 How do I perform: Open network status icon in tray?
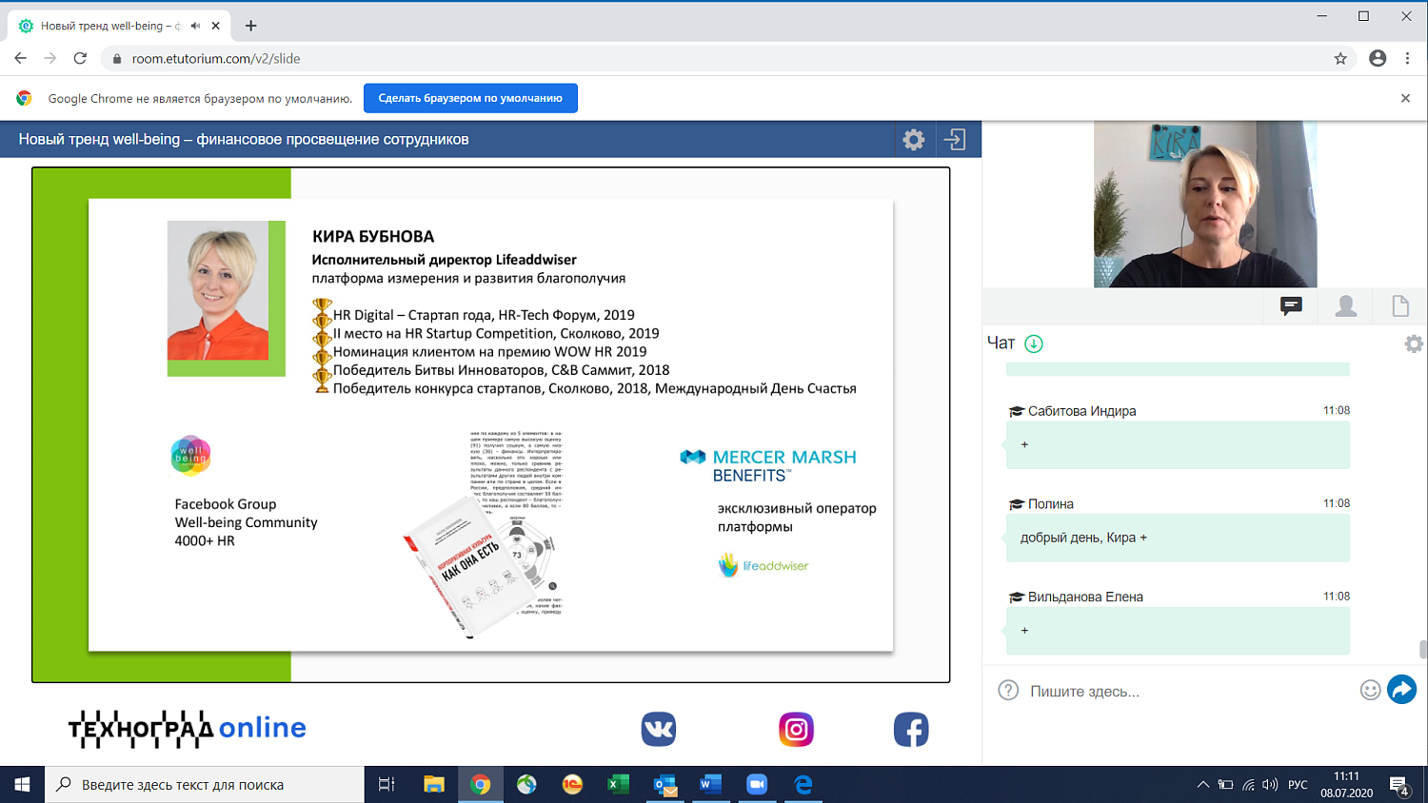[x=1248, y=785]
